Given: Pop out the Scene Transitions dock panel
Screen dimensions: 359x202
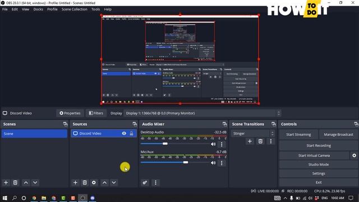Looking at the screenshot, I should [x=274, y=124].
